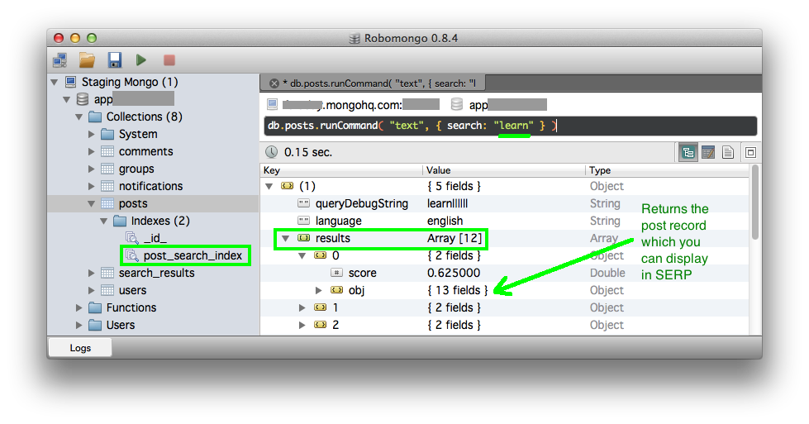The width and height of the screenshot is (809, 424).
Task: Click the { 13 fields } value
Action: 457,290
